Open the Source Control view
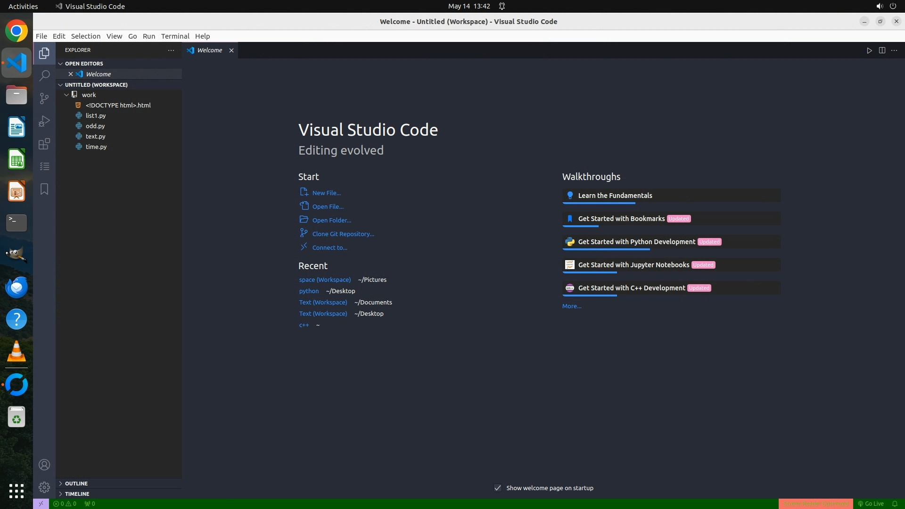Image resolution: width=905 pixels, height=509 pixels. [44, 98]
